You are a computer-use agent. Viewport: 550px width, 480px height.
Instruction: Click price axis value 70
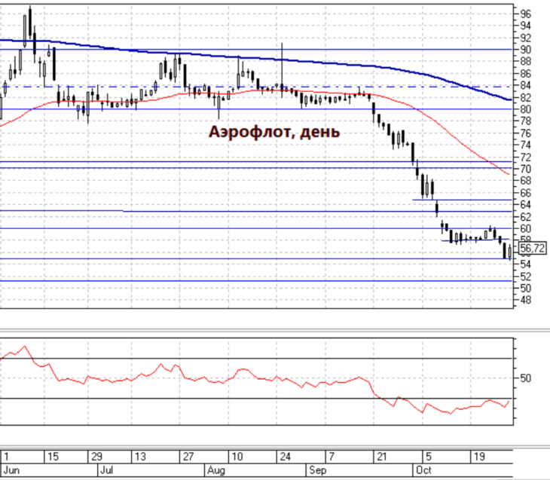click(525, 169)
